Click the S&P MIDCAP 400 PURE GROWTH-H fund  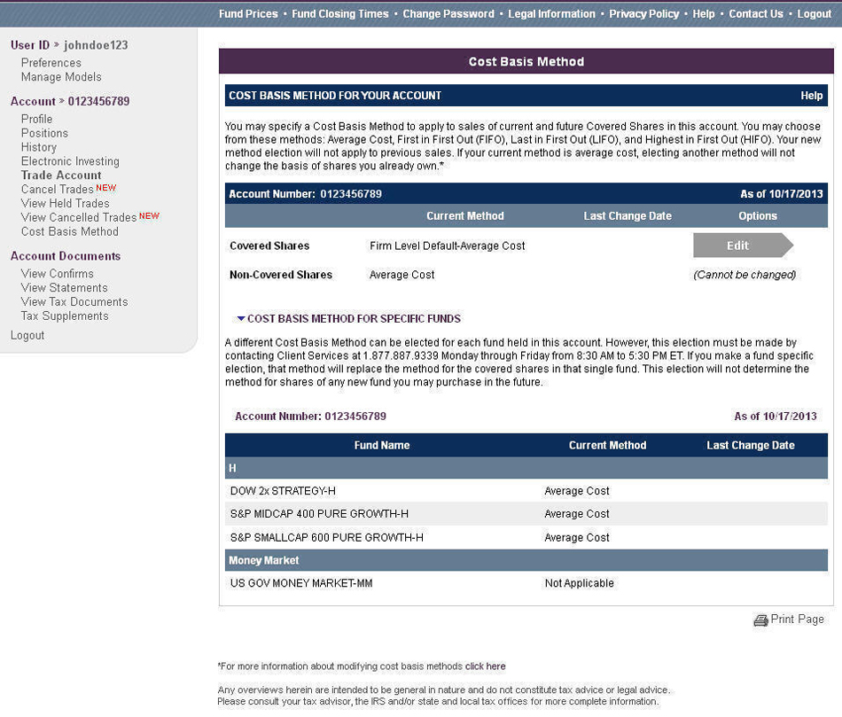319,514
